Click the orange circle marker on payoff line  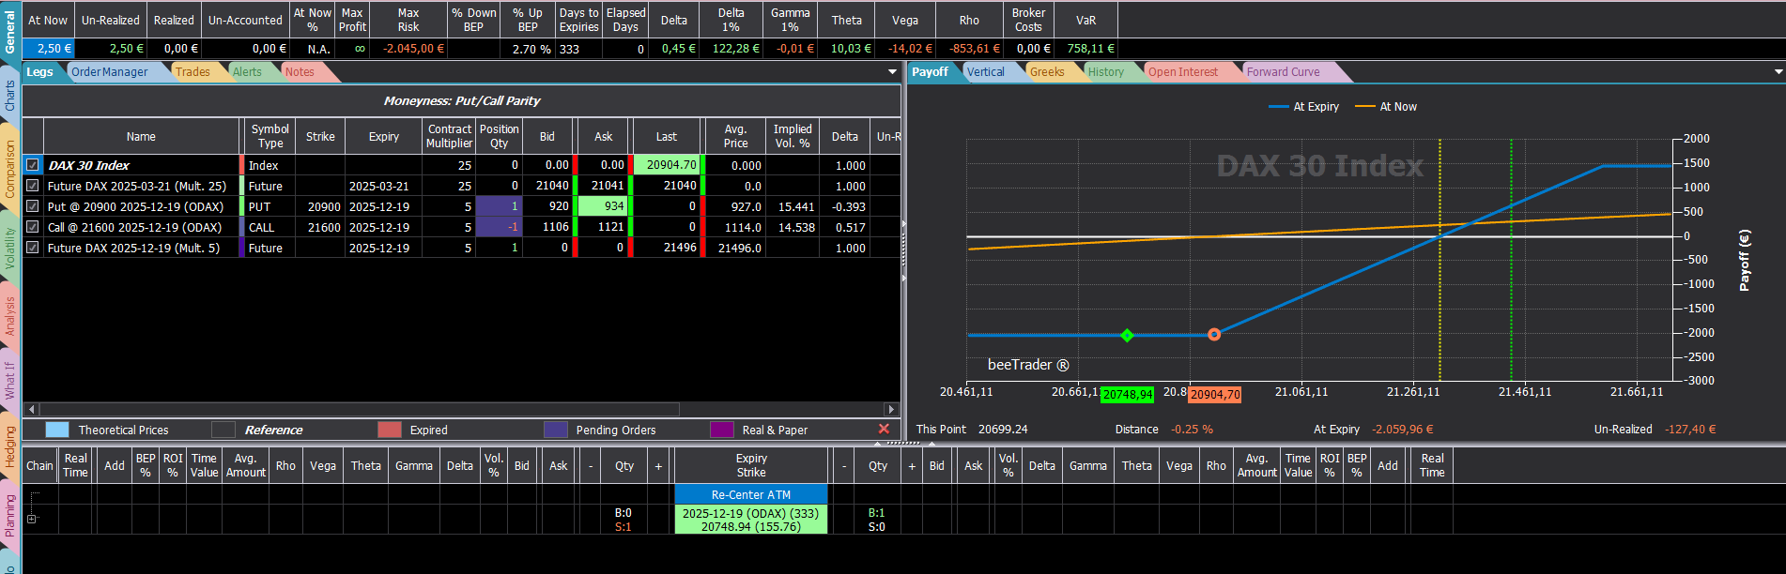1214,334
